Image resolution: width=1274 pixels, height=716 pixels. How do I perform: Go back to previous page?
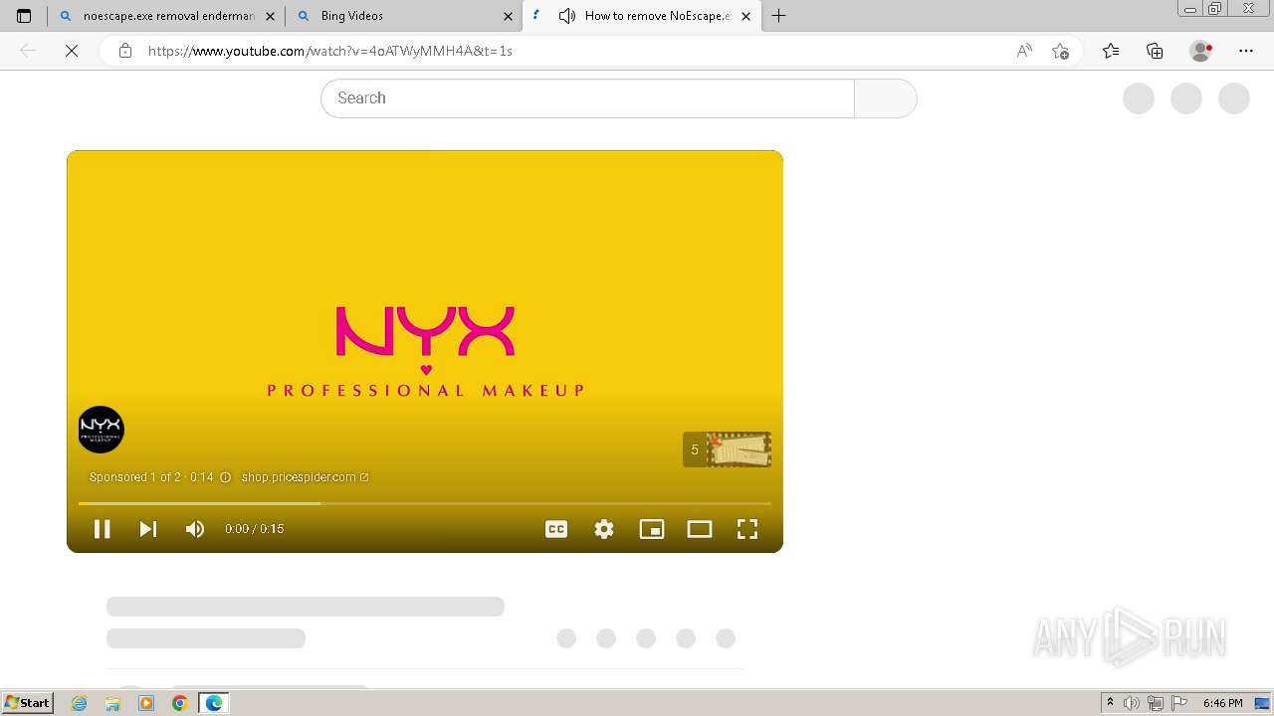(x=28, y=51)
